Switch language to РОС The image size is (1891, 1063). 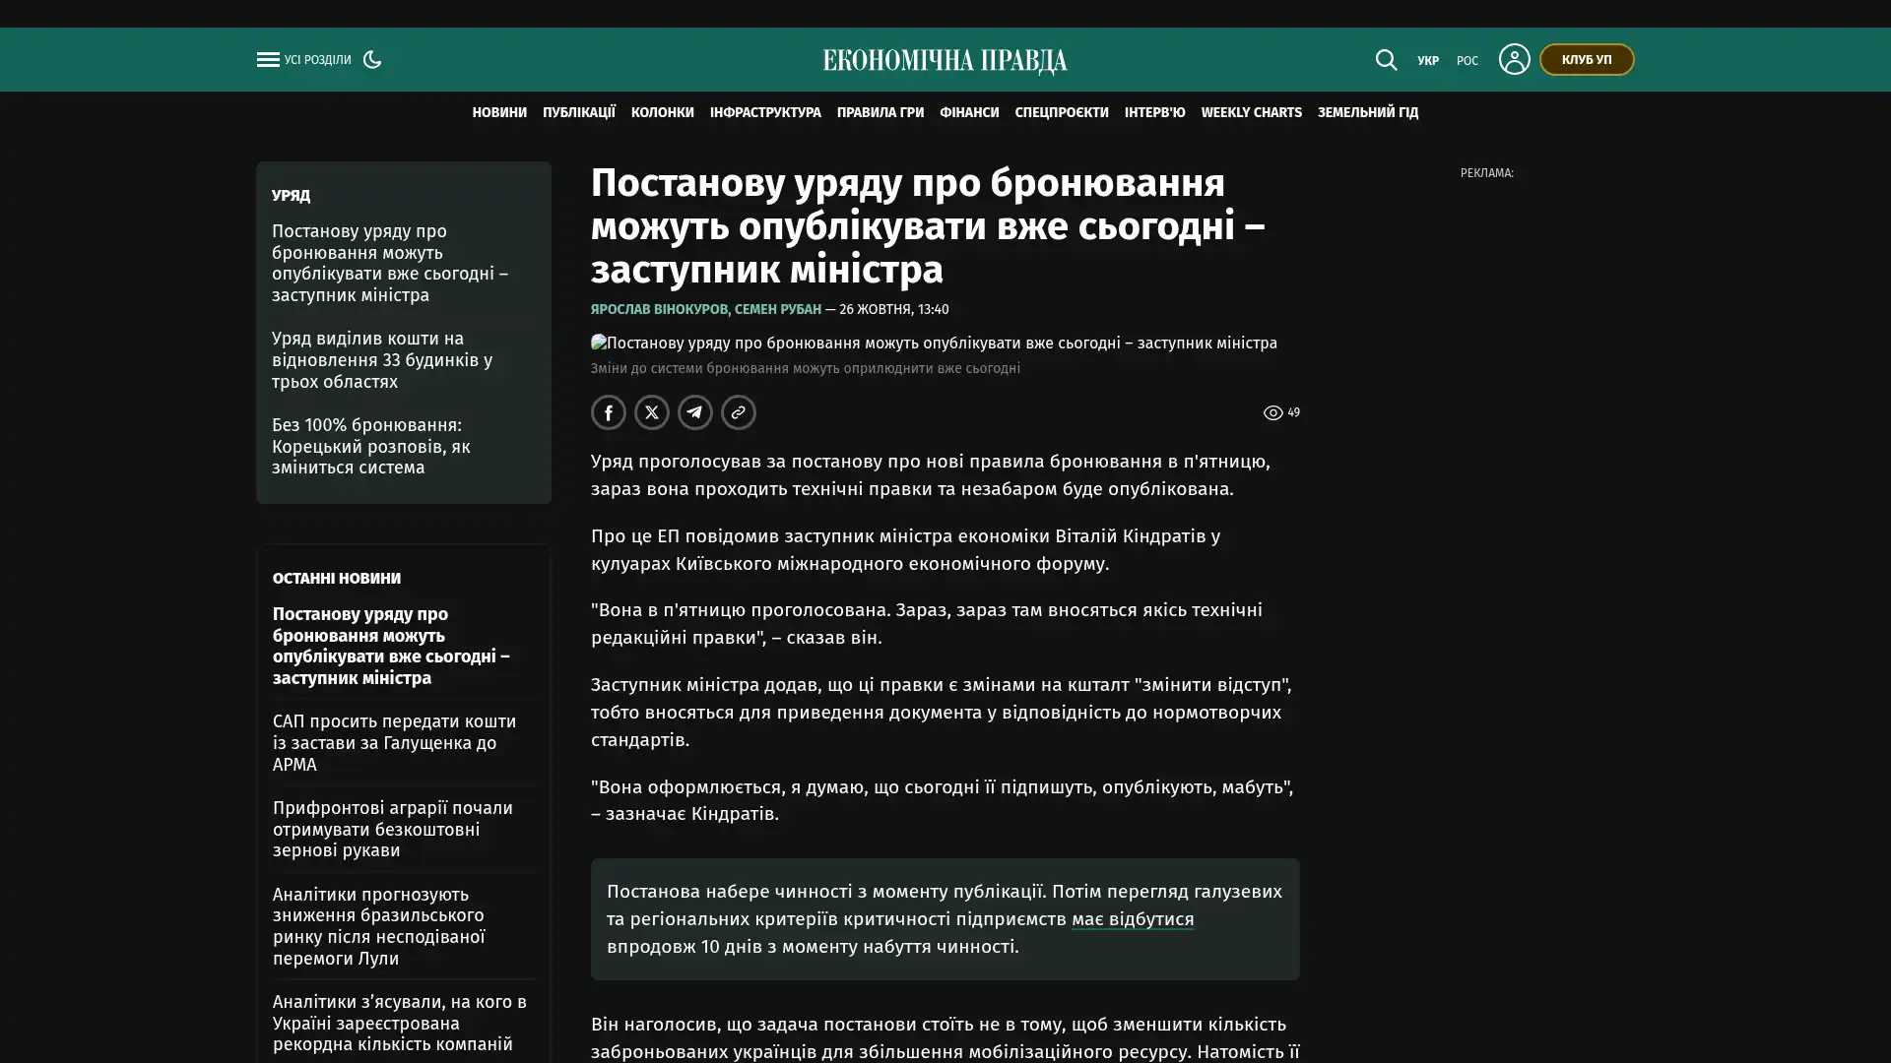tap(1467, 61)
